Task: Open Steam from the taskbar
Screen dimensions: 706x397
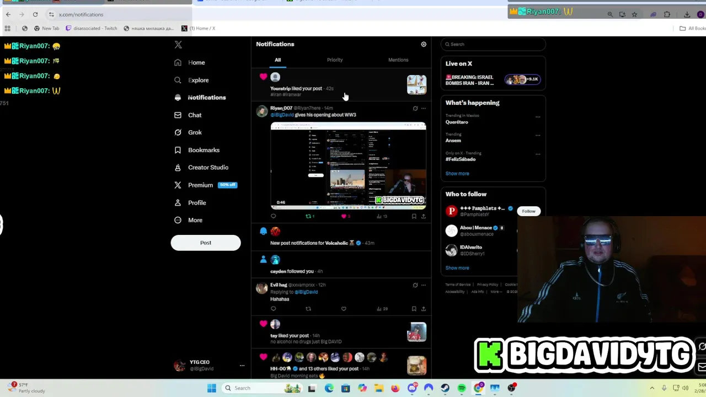Action: 445,388
